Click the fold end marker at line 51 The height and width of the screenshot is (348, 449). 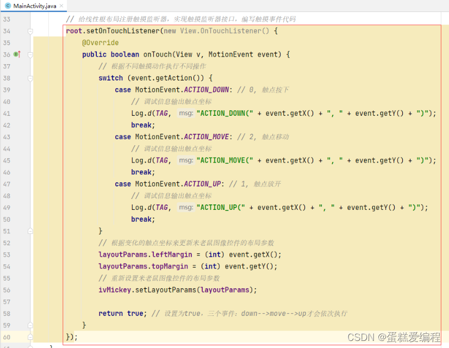30,231
